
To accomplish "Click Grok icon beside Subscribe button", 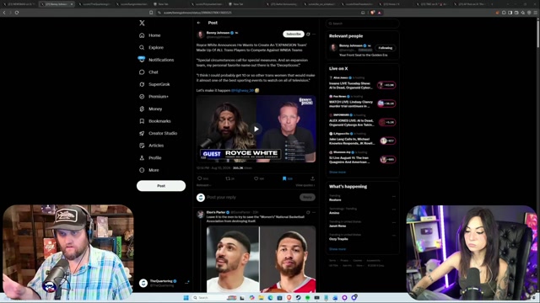I will click(x=308, y=34).
